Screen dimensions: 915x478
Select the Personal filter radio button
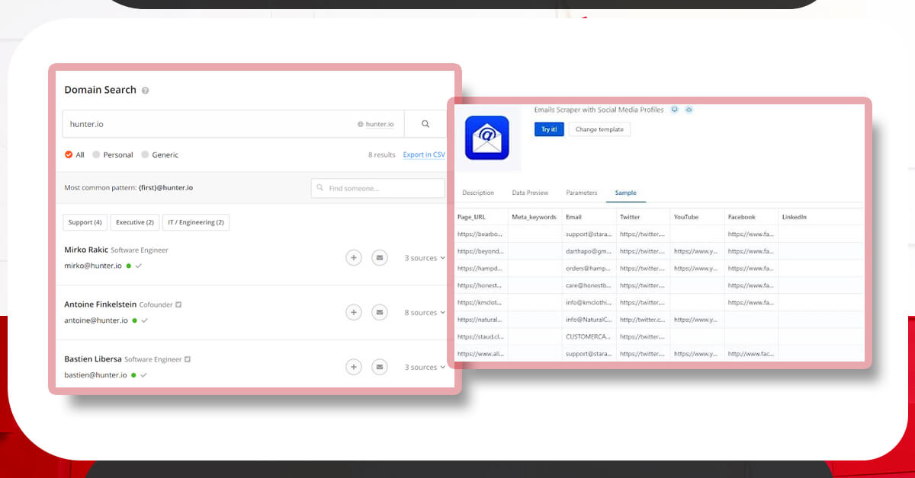coord(96,155)
